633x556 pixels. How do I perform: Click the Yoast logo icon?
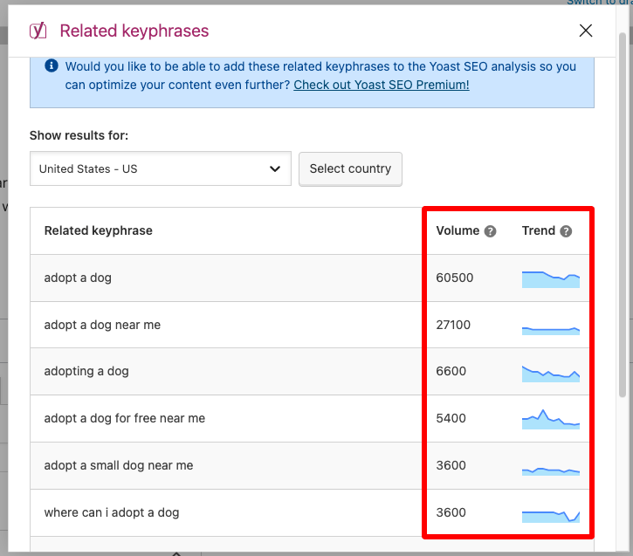pyautogui.click(x=38, y=31)
